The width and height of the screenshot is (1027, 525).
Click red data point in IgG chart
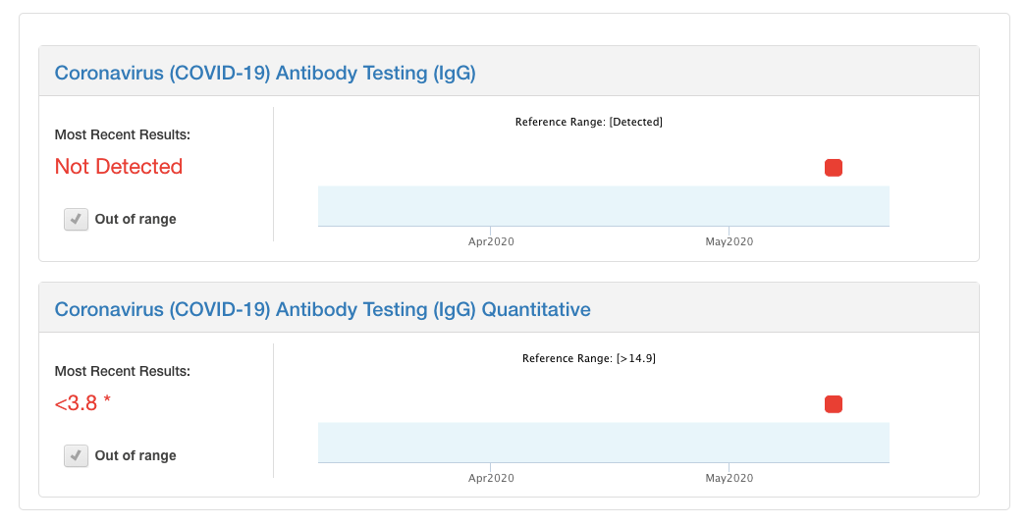(834, 168)
